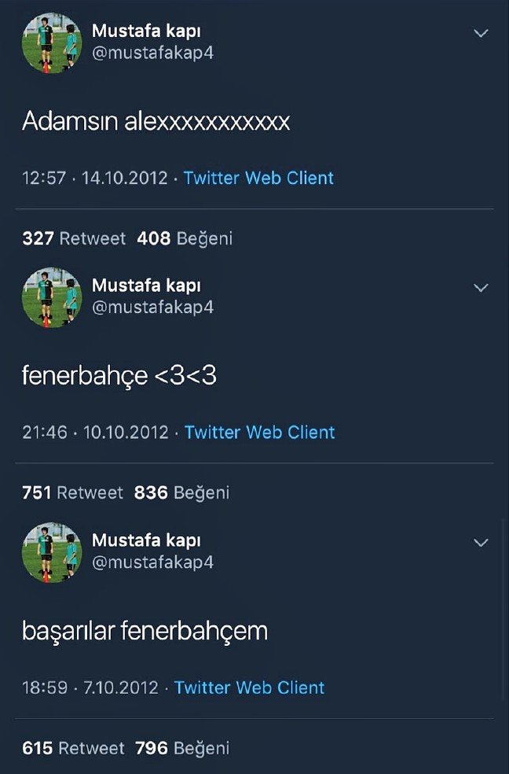Open the profile picture on the 'başarılar fenerbahçem' tweet
The height and width of the screenshot is (774, 509).
pyautogui.click(x=52, y=551)
